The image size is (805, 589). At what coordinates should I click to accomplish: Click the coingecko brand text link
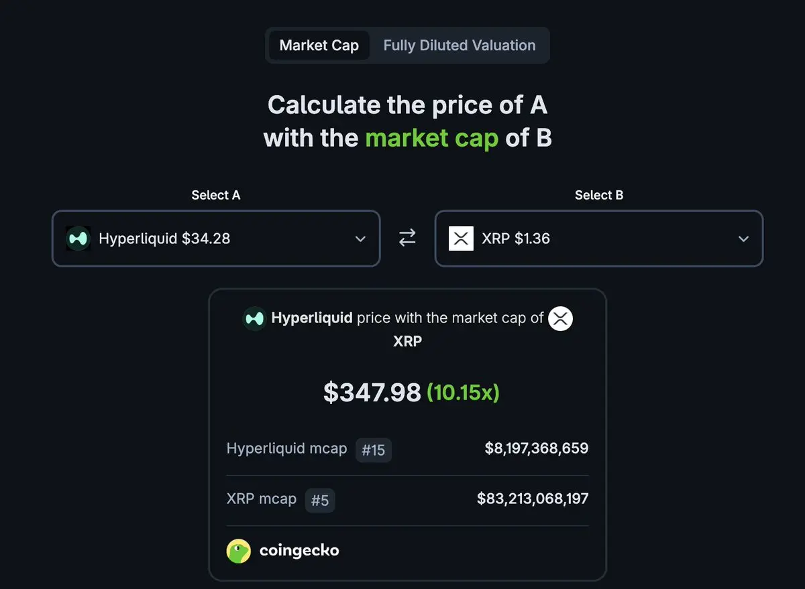point(299,551)
